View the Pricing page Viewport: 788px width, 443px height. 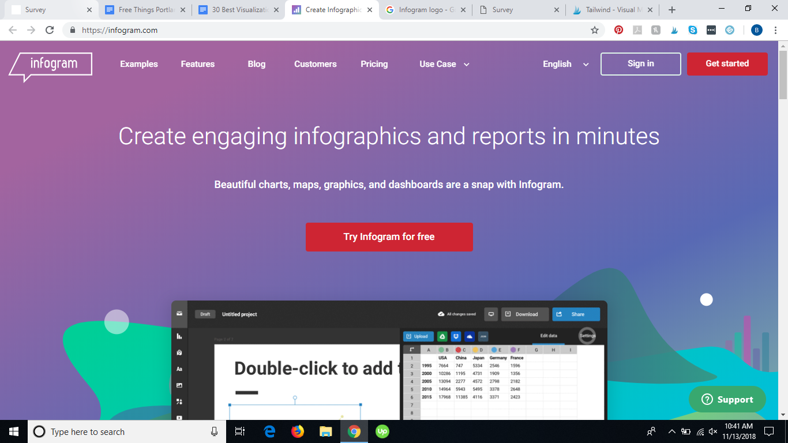pos(374,64)
